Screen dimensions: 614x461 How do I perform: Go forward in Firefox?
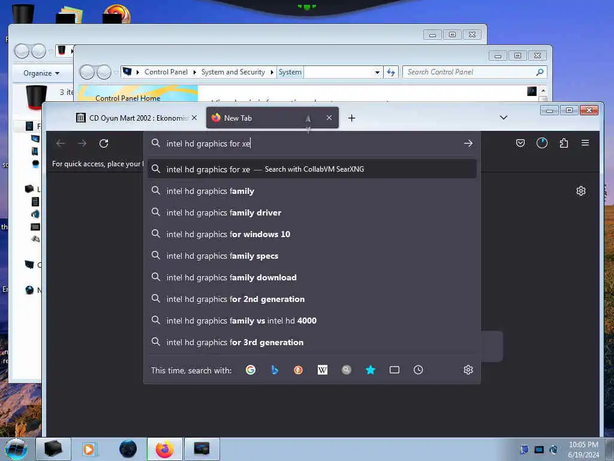(x=82, y=143)
